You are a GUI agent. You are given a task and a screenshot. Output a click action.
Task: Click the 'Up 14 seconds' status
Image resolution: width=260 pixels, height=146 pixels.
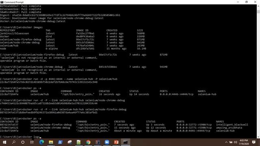(x=139, y=94)
